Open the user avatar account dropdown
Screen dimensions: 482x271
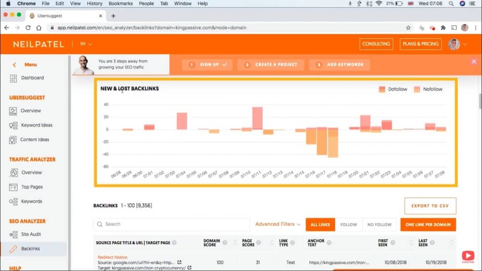click(x=457, y=44)
